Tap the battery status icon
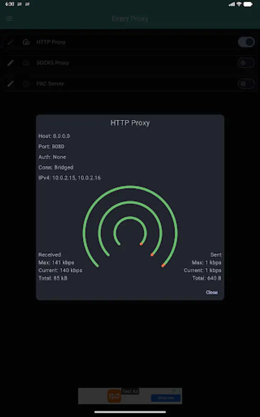This screenshot has height=417, width=260. coord(248,4)
